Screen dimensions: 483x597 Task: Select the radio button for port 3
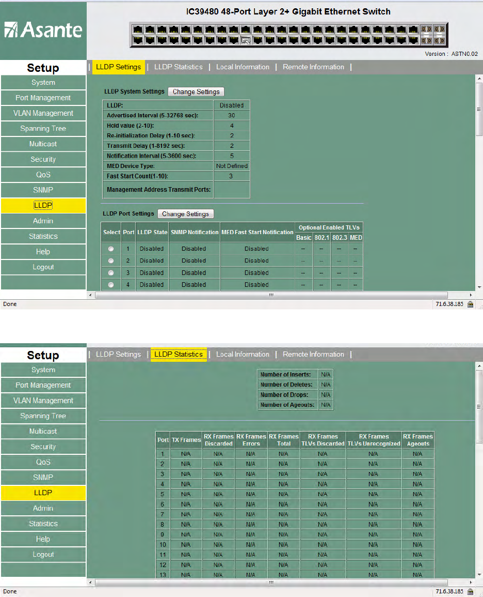(x=111, y=272)
